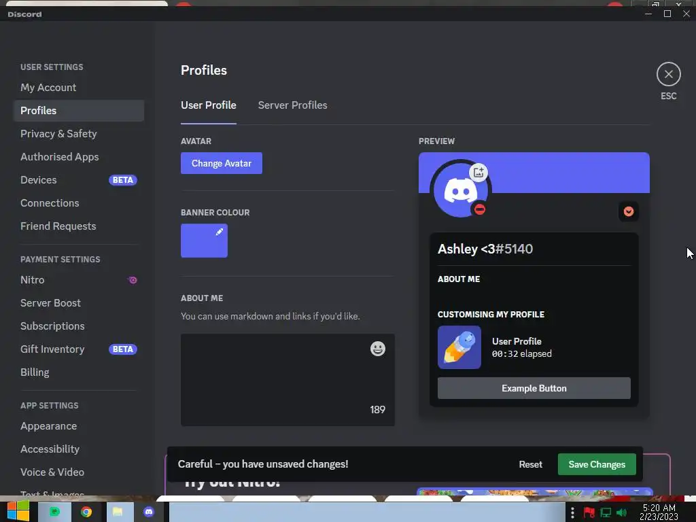This screenshot has width=696, height=522.
Task: Close settings with the ESC circle button
Action: point(669,74)
